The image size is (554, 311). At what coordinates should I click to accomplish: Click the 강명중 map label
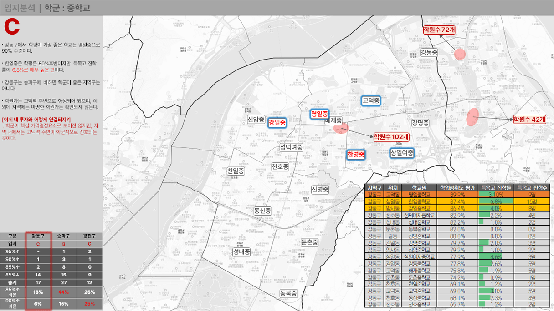[x=420, y=123]
